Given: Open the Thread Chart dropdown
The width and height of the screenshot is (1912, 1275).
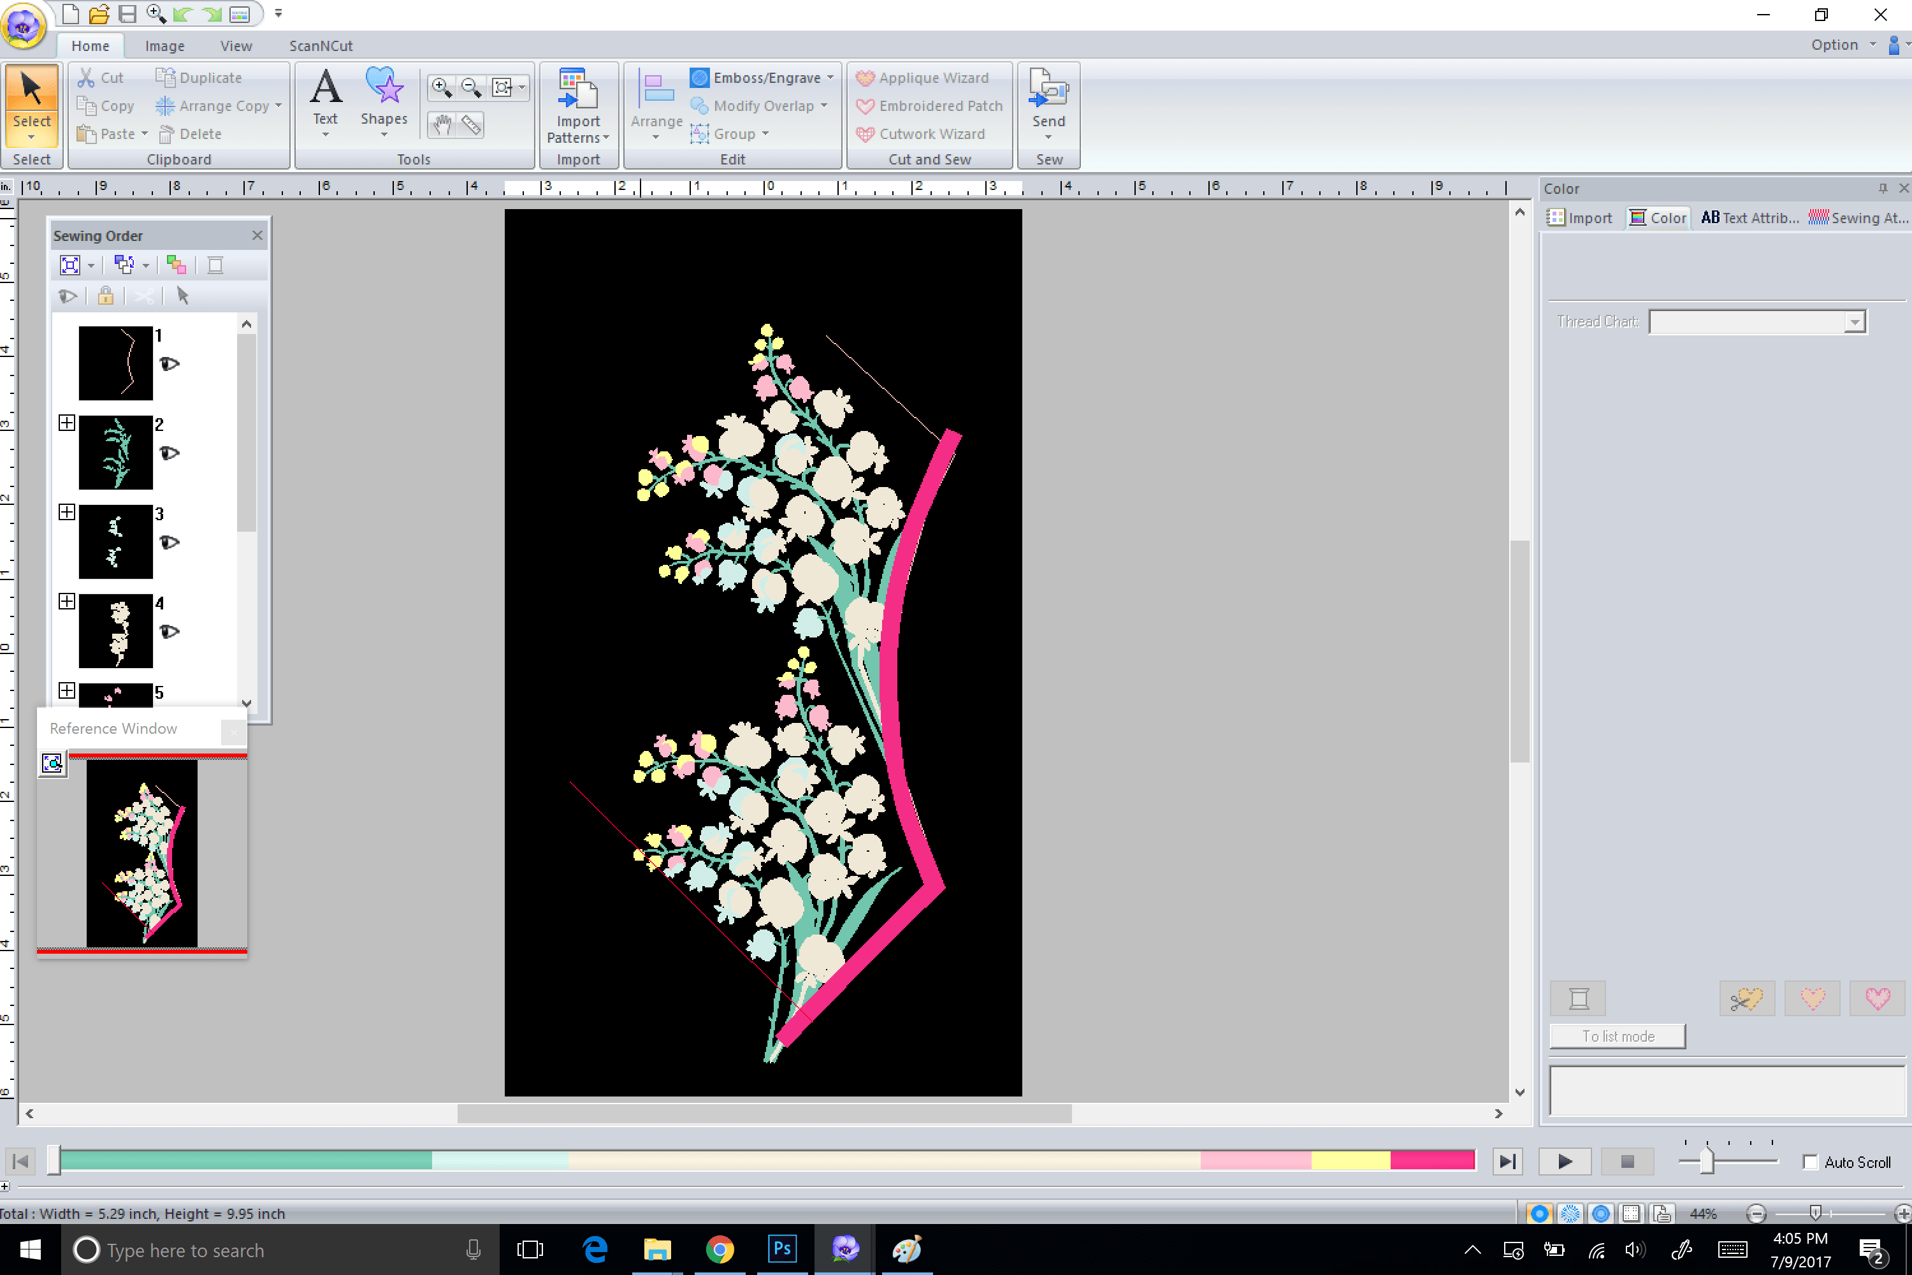Looking at the screenshot, I should coord(1854,322).
